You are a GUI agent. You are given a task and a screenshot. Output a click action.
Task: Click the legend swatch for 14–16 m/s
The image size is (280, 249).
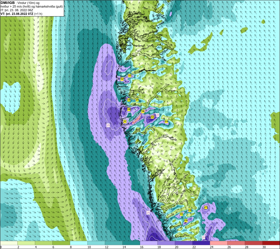[131, 243]
